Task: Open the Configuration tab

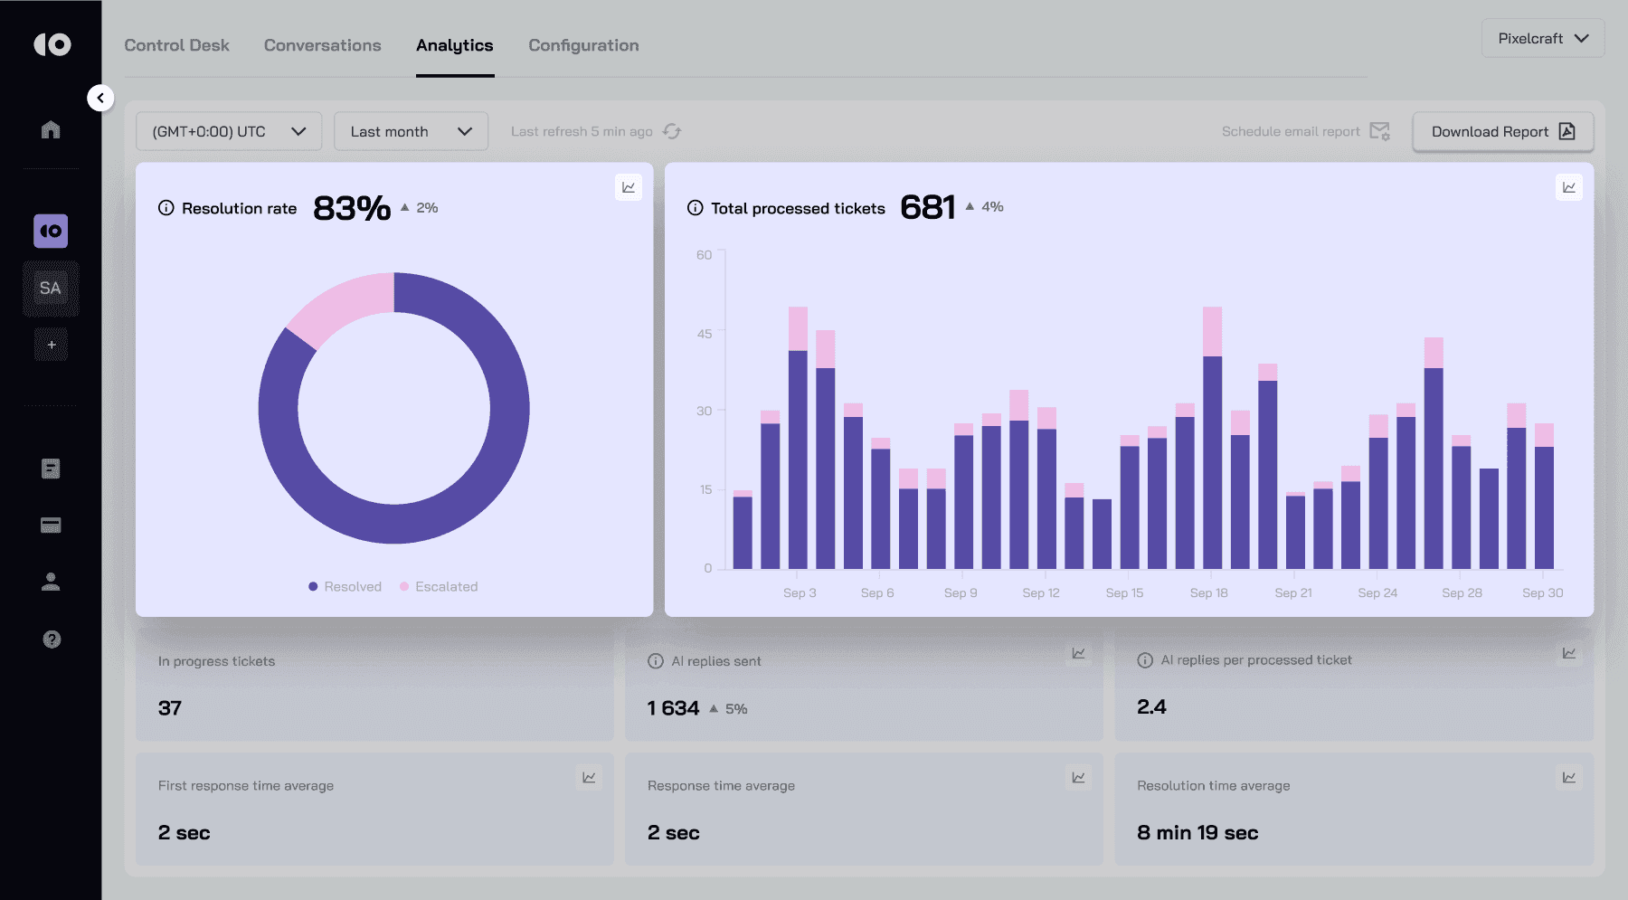Action: [x=583, y=45]
